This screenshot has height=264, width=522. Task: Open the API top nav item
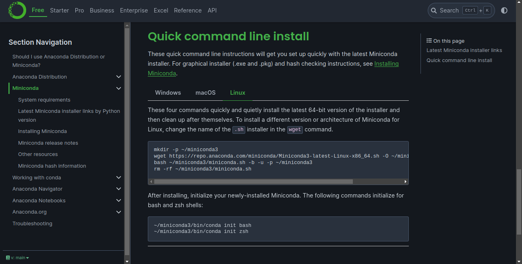(212, 10)
